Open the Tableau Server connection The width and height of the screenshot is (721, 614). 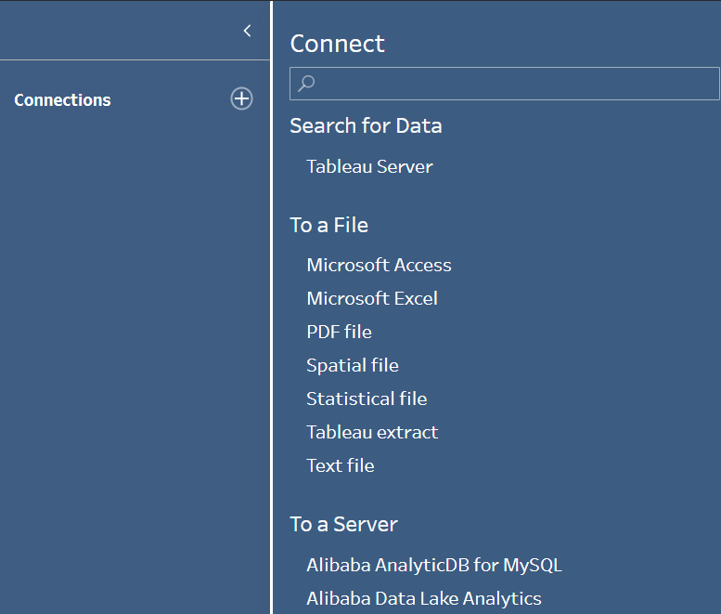pos(369,166)
